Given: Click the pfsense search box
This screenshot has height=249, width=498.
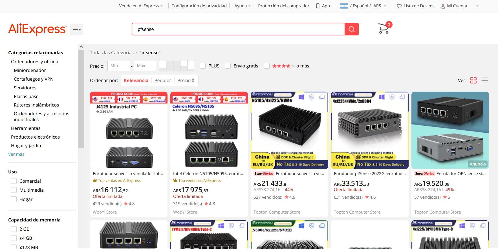Looking at the screenshot, I should click(238, 29).
